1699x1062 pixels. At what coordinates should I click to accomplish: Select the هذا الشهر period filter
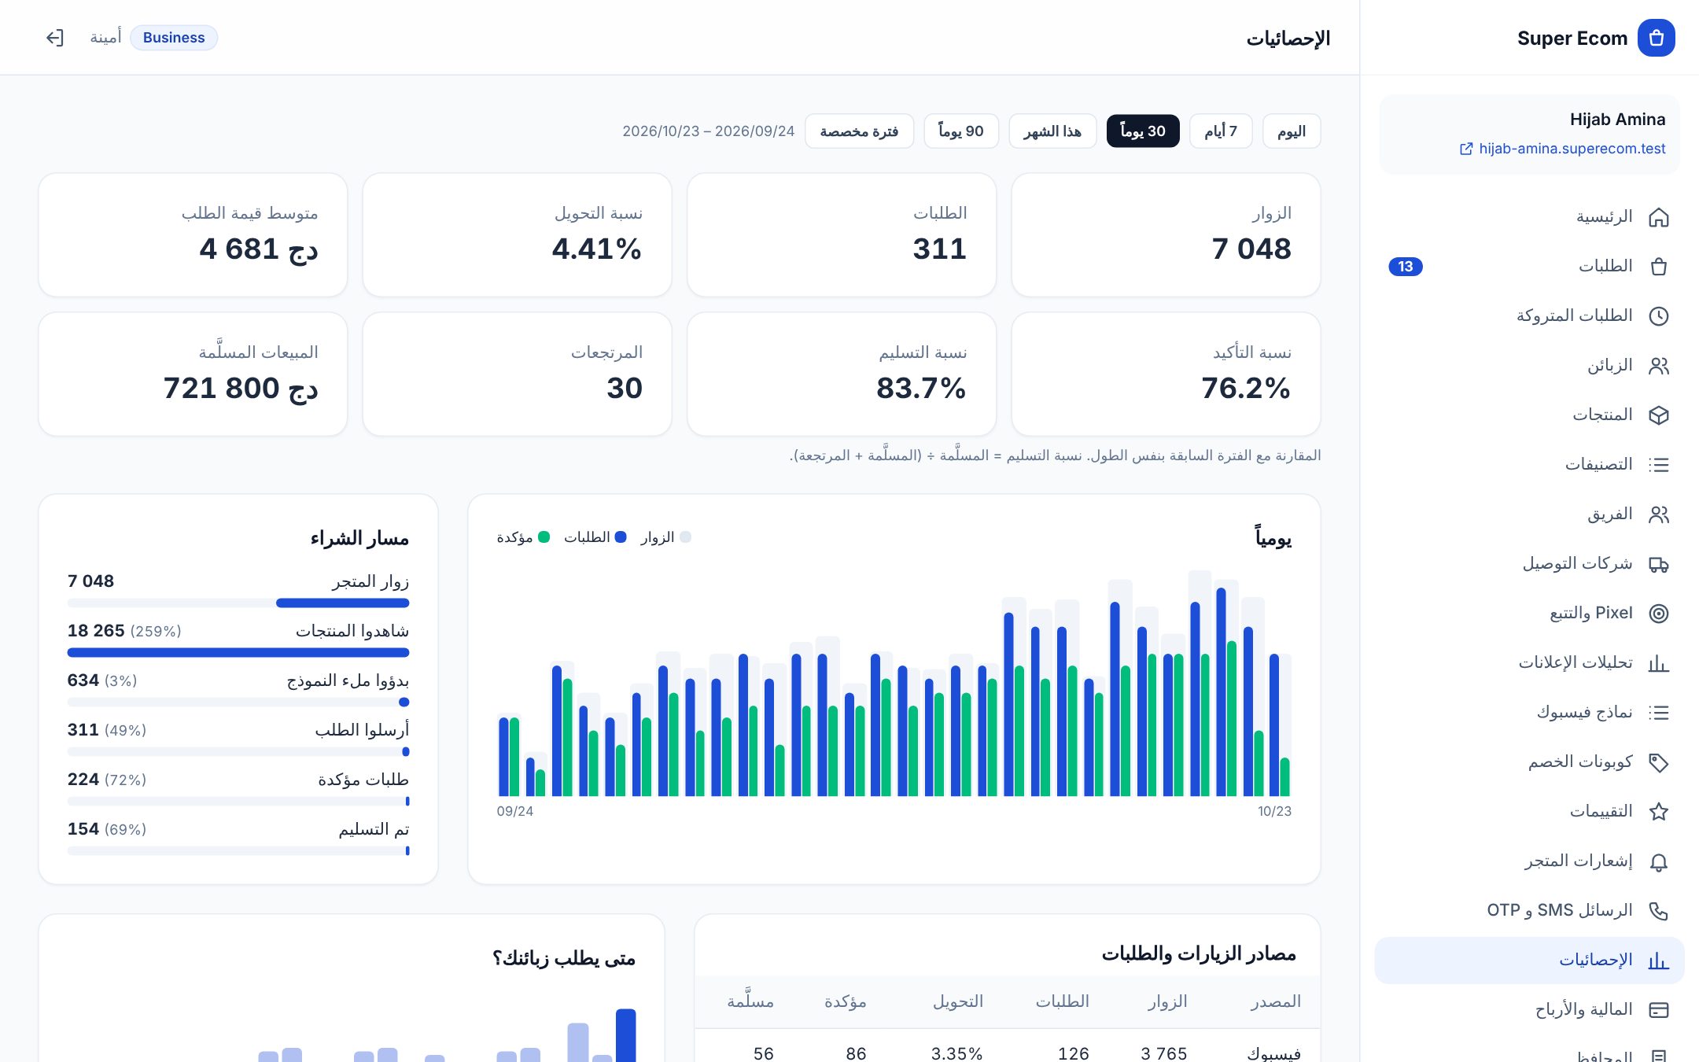(x=1052, y=131)
